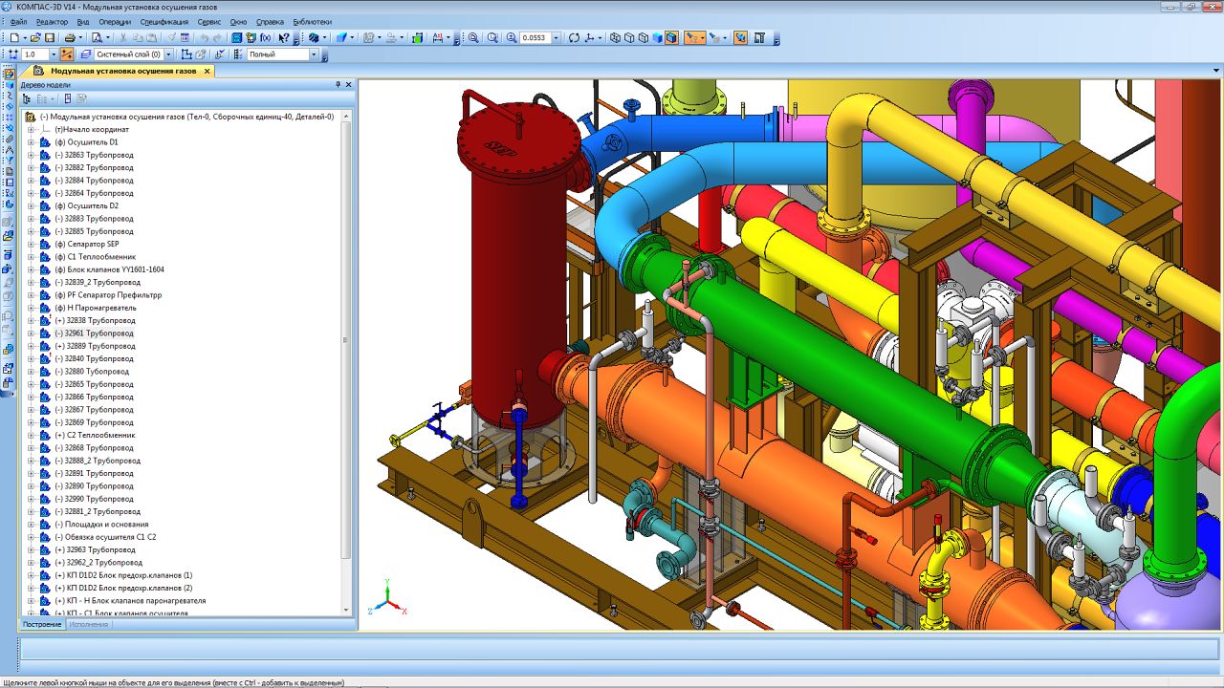Pin the Дерево модели panel
Screen dimensions: 1224x688
[338, 85]
